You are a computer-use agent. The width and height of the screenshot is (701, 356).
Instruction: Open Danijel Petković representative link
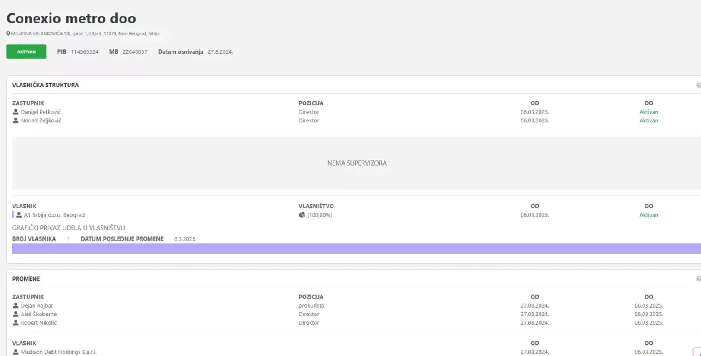(x=41, y=112)
